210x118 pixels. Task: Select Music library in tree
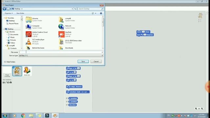12,37
